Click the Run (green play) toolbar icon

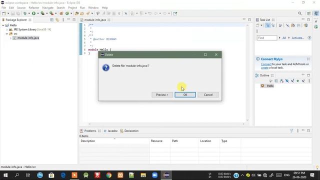click(x=33, y=13)
